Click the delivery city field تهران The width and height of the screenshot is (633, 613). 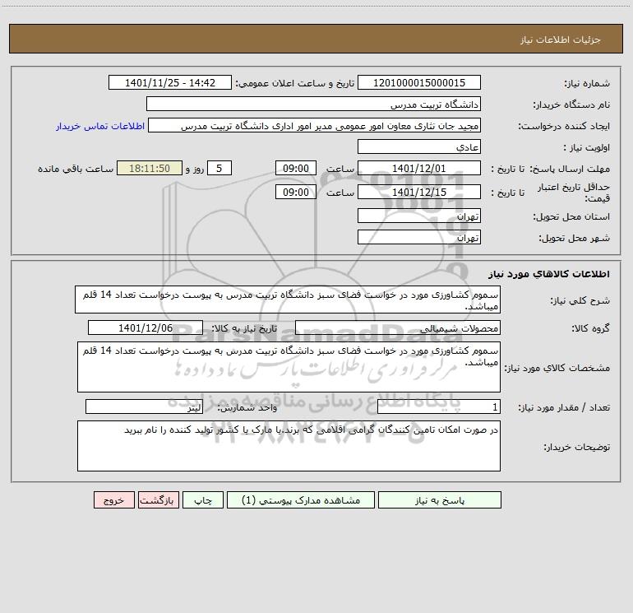point(419,237)
